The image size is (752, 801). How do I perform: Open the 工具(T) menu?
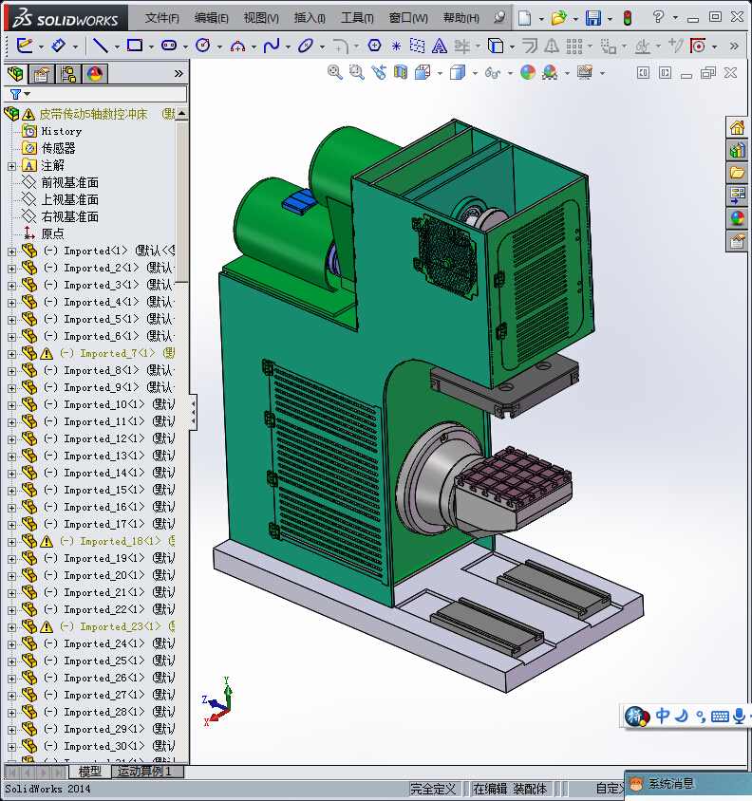357,18
